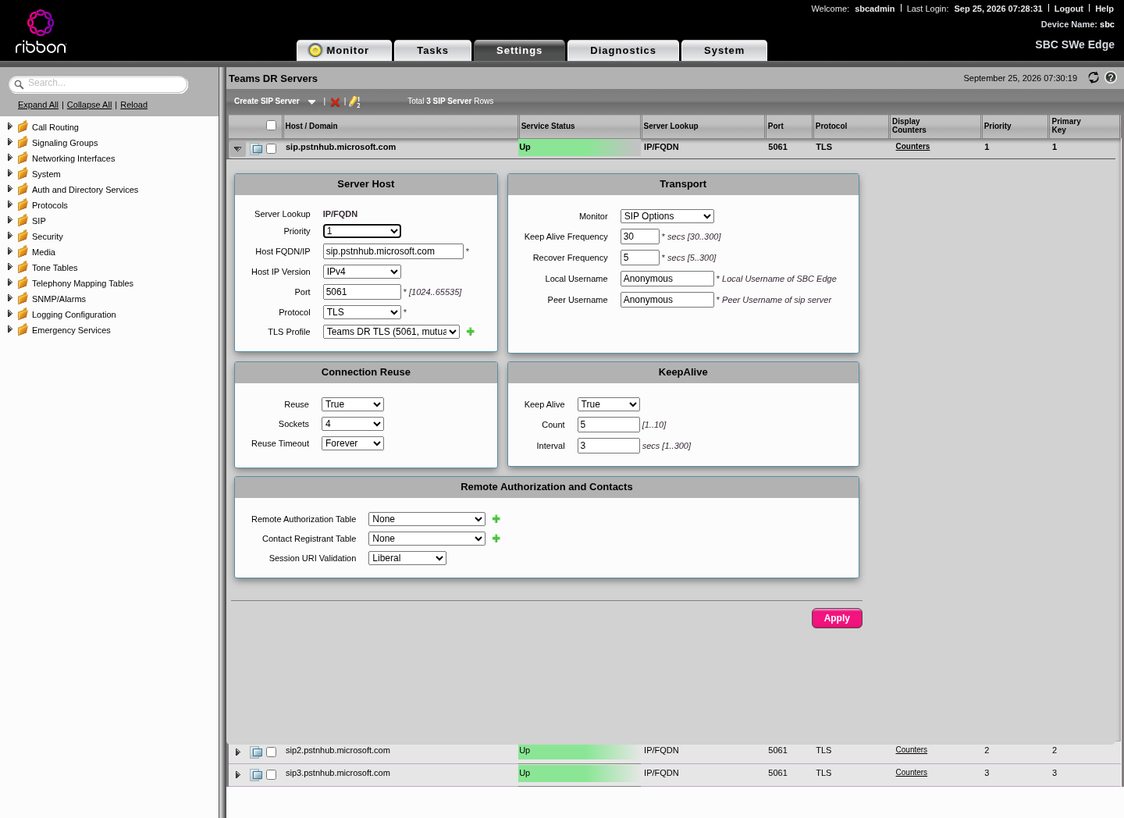
Task: Open the Priority dropdown
Action: pos(362,231)
